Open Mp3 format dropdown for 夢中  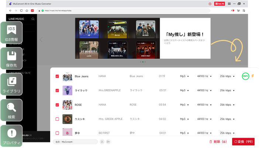[184, 133]
